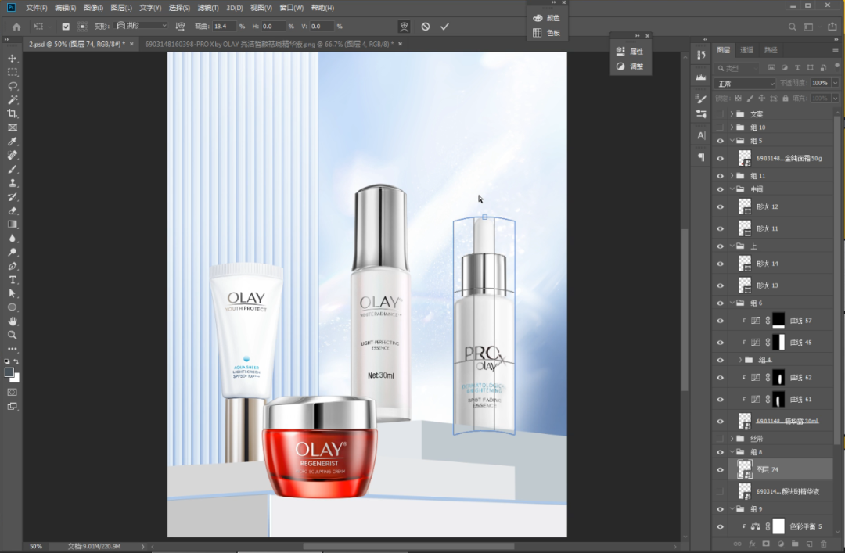Hide the 曲线 57 adjustment layer
845x553 pixels.
[x=720, y=321]
